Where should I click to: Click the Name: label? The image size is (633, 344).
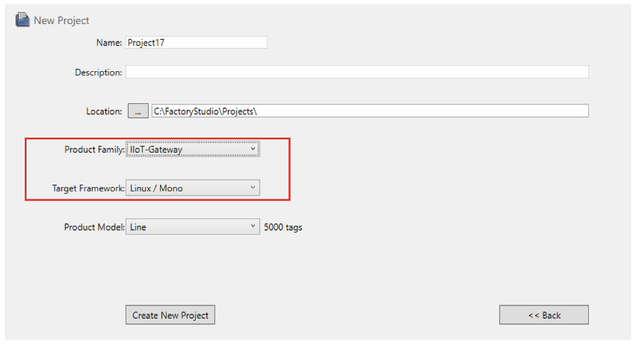coord(109,43)
